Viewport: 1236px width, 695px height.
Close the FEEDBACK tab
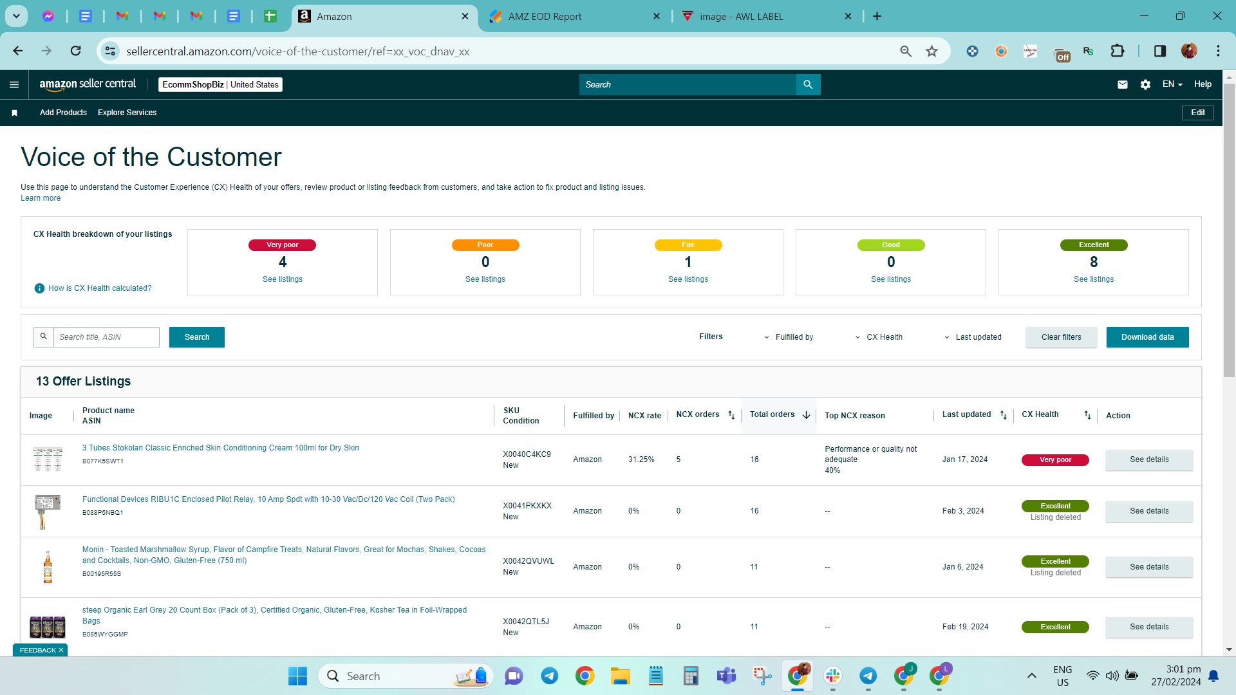[x=61, y=650]
